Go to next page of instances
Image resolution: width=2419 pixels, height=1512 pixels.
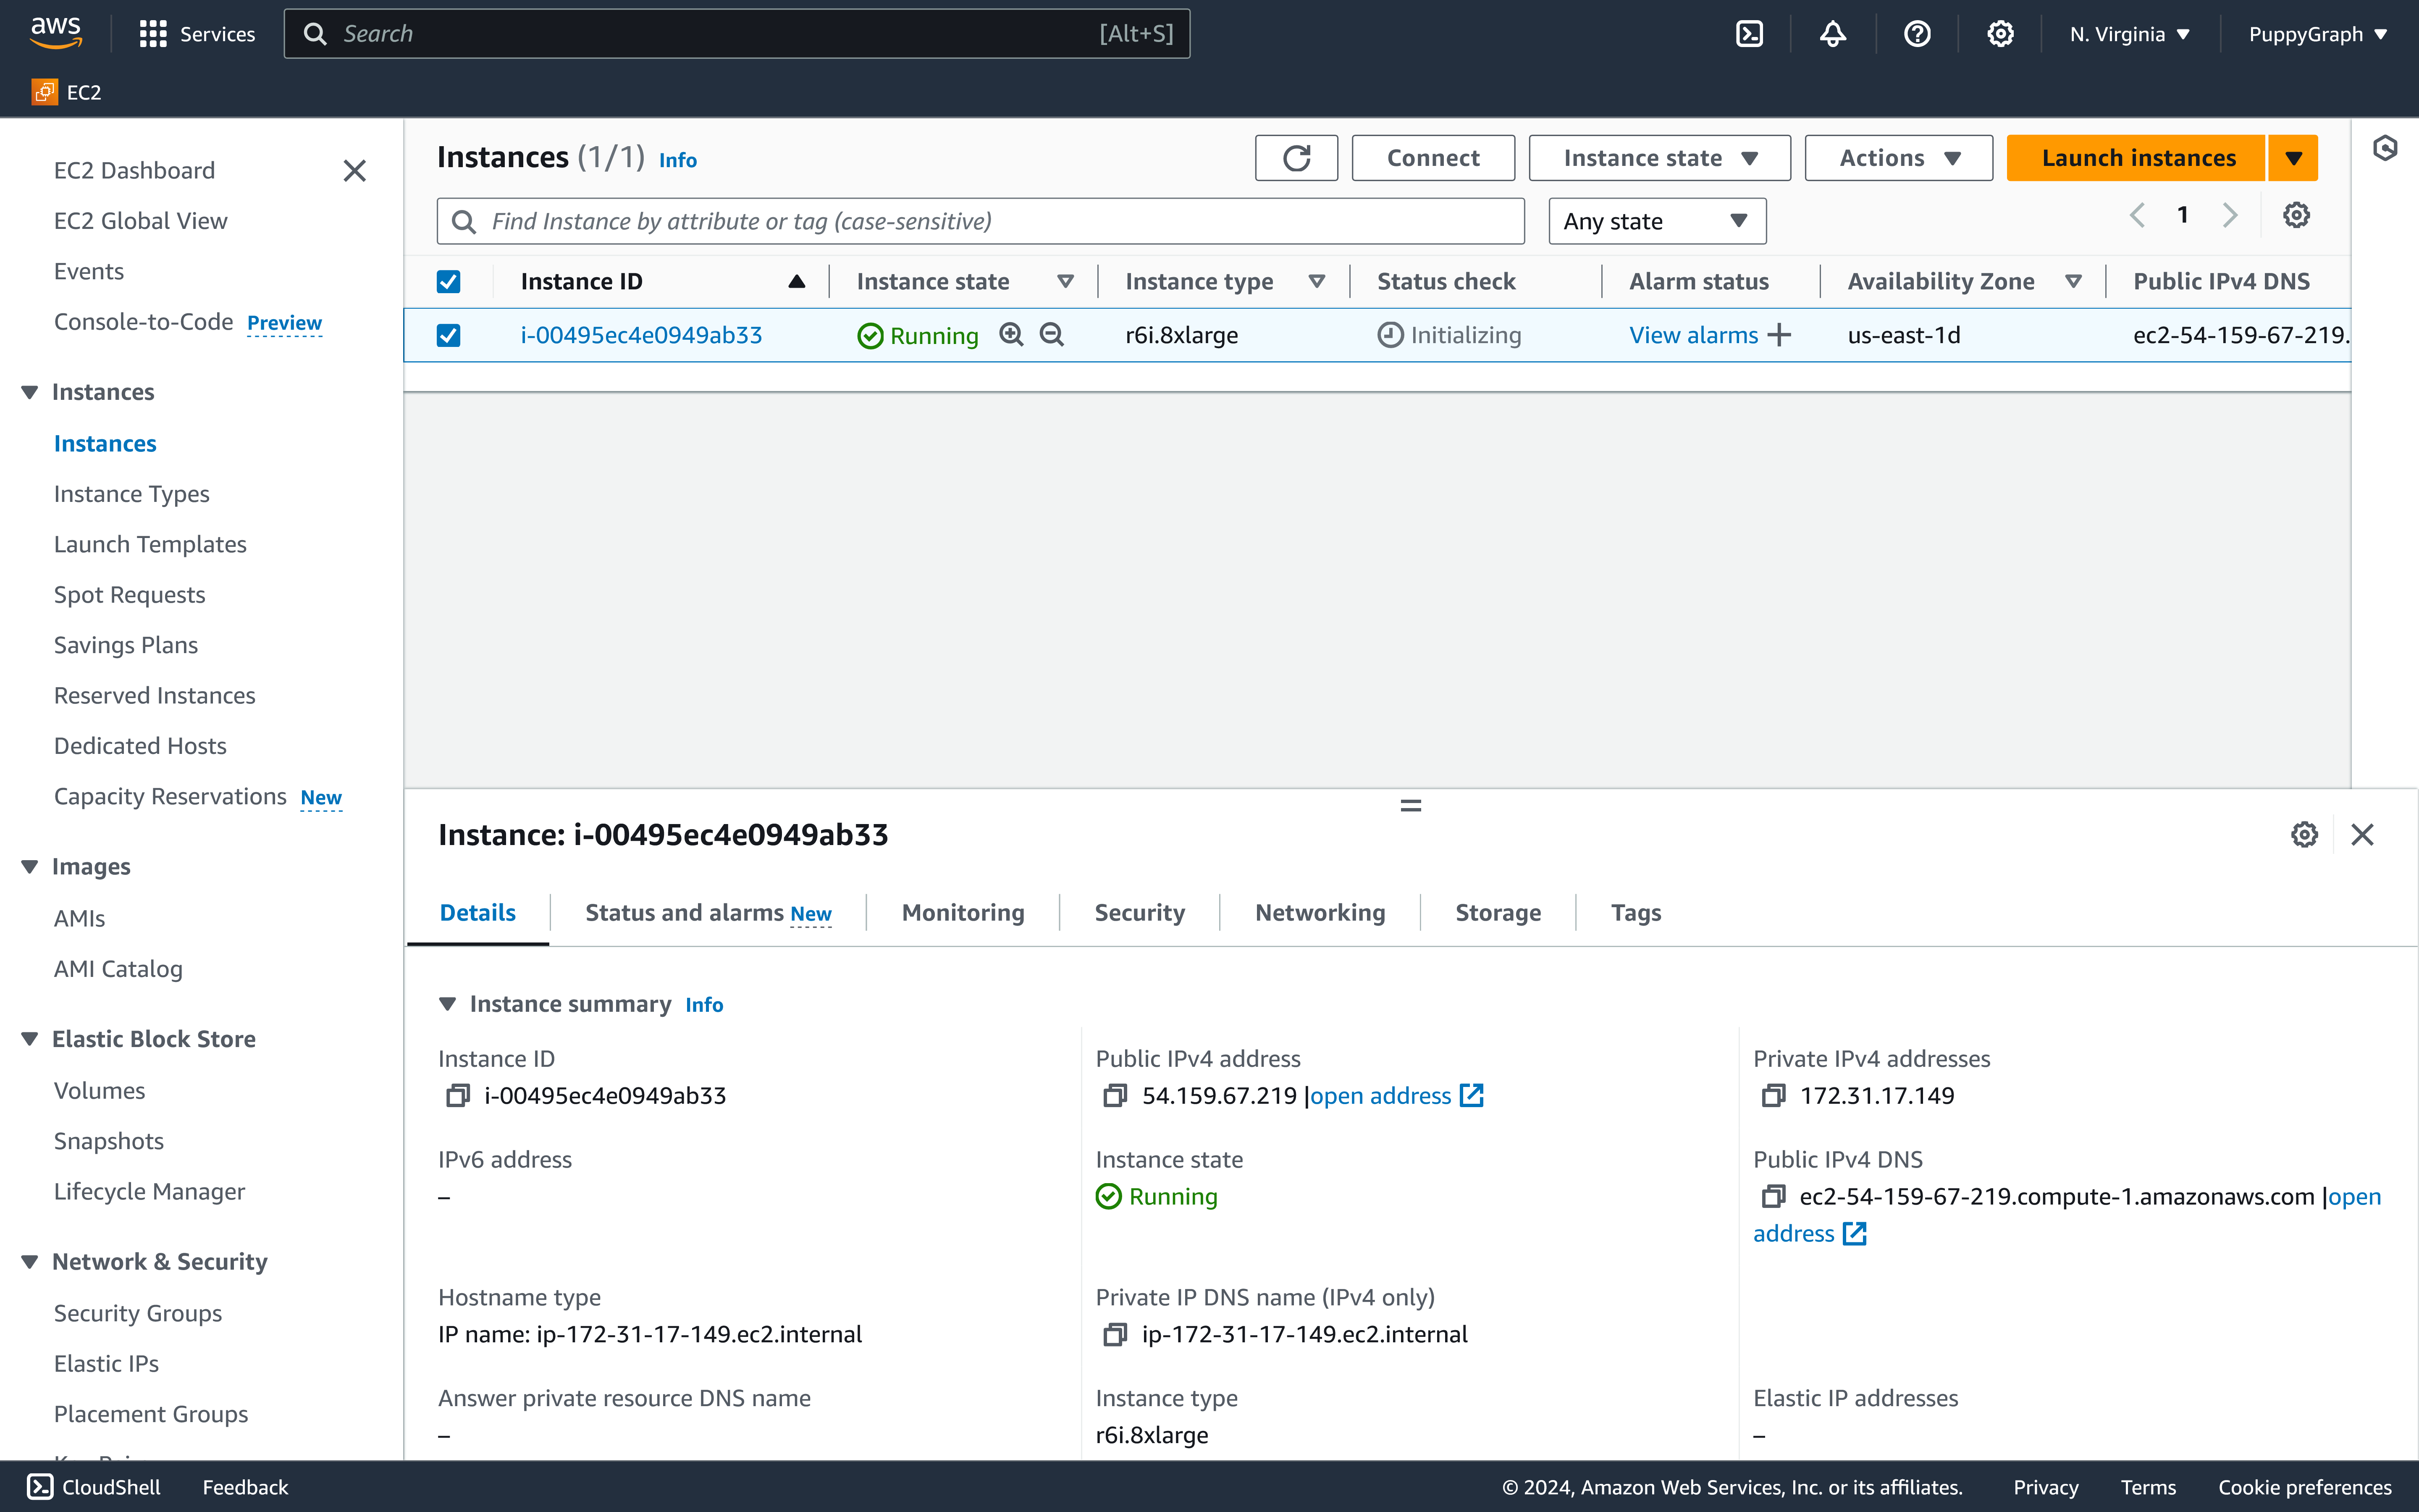pyautogui.click(x=2230, y=215)
